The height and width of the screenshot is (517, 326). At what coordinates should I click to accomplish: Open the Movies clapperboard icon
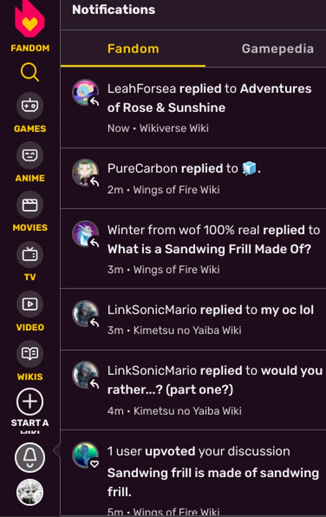[x=30, y=205]
